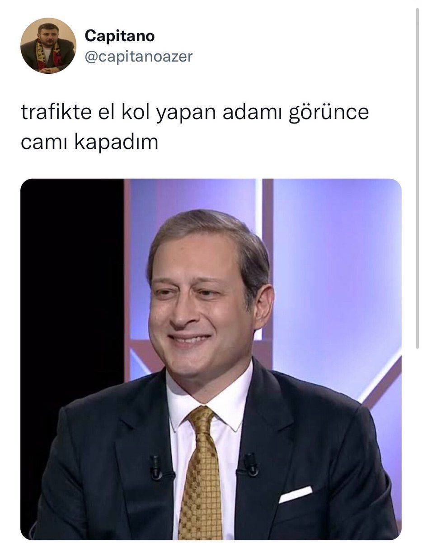Click the white pocket square on the suit
Screen dimensions: 422x543
(295, 495)
